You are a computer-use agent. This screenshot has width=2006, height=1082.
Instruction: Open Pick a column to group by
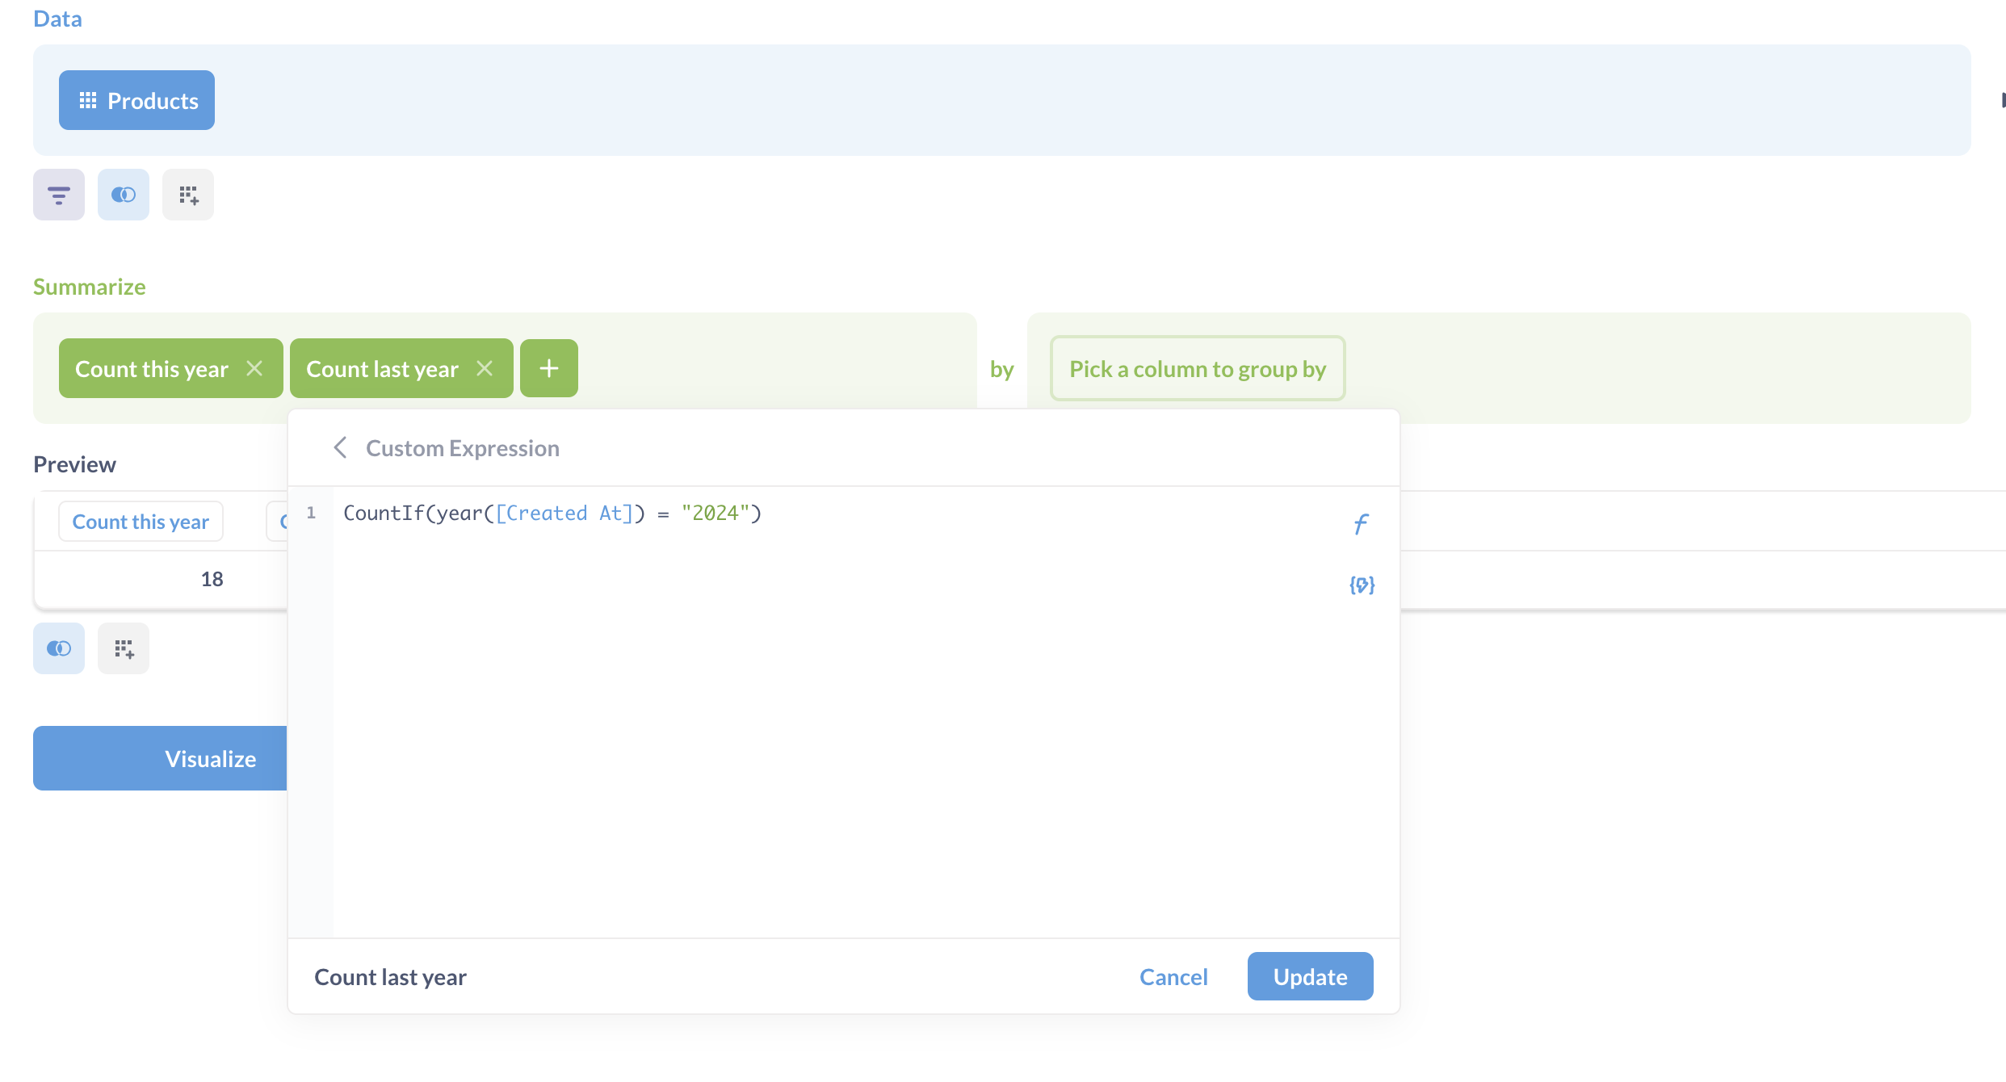pos(1197,368)
